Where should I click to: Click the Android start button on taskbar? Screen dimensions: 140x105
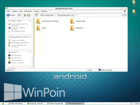[3, 104]
